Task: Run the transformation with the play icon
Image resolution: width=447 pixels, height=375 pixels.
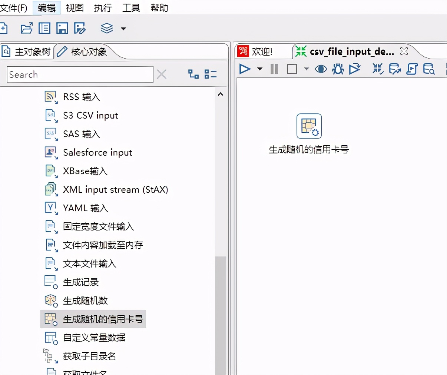Action: tap(245, 69)
